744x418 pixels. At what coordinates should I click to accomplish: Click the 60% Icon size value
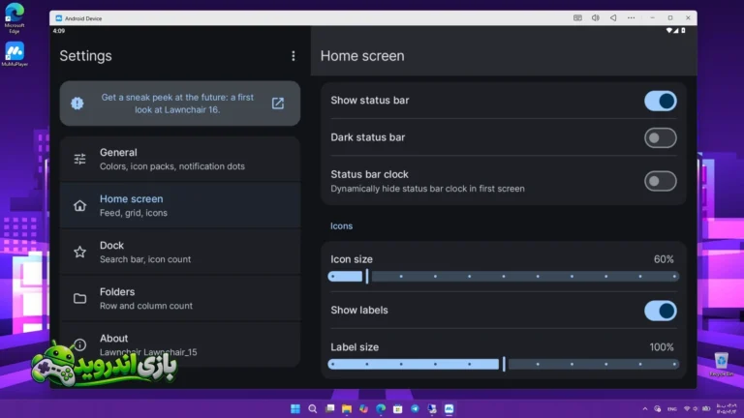coord(664,259)
